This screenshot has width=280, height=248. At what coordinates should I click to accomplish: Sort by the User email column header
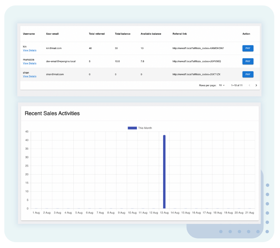tap(52, 34)
